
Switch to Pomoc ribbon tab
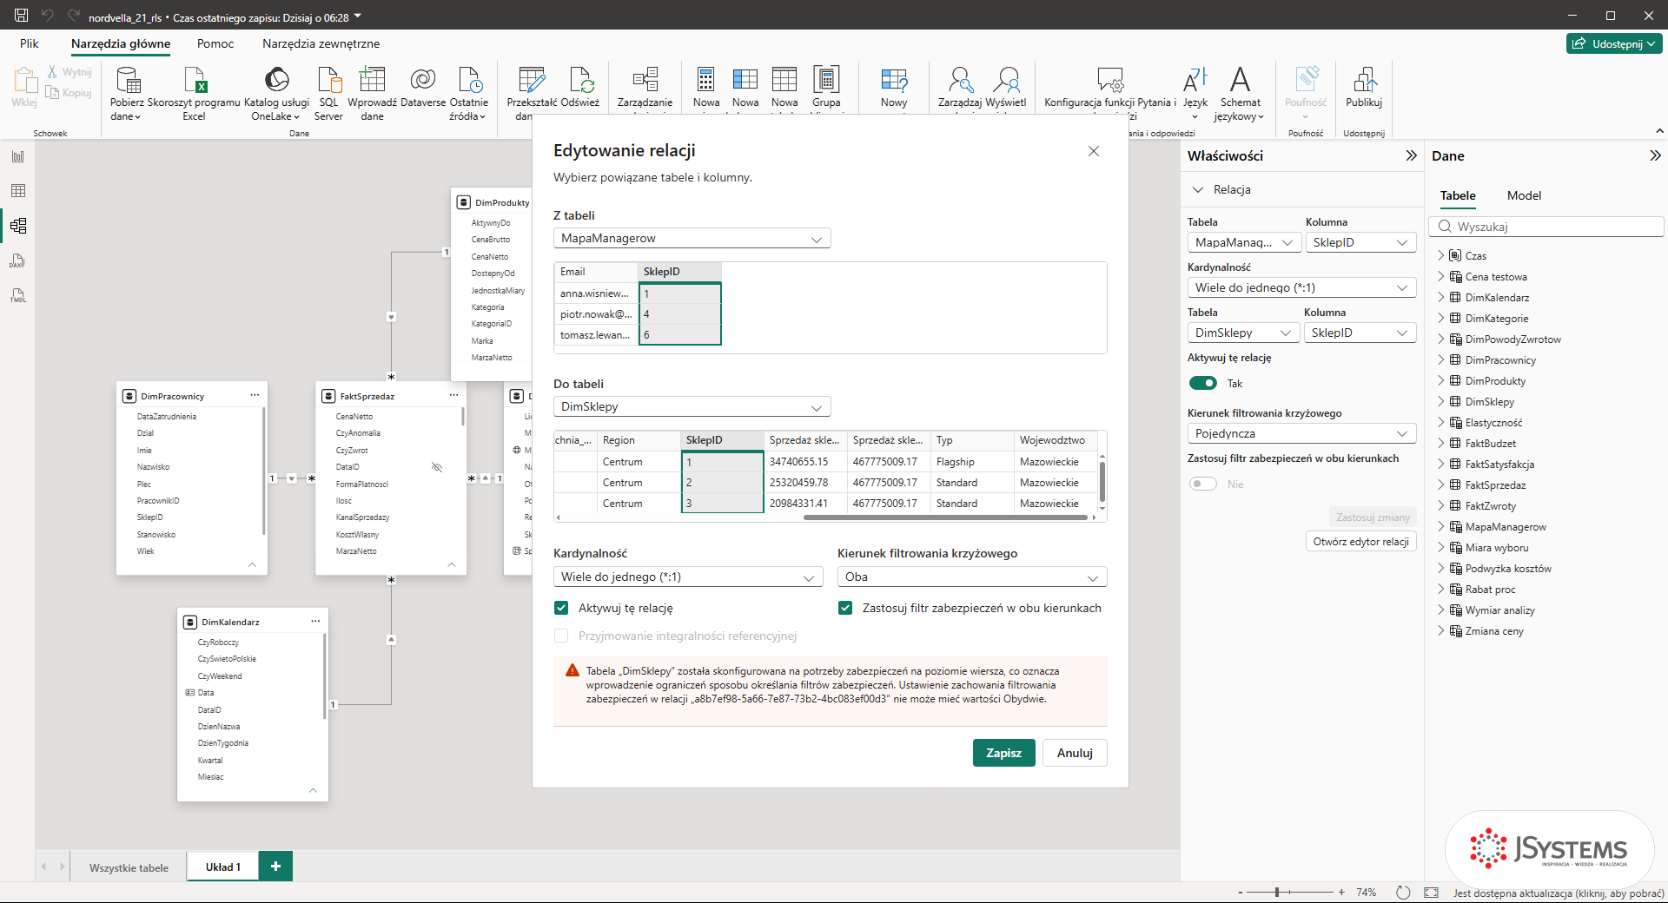215,43
